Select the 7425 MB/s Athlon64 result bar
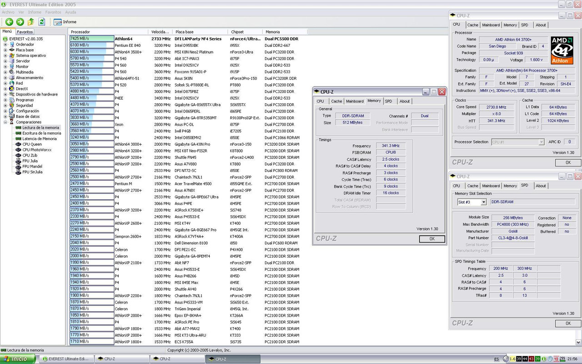Viewport: 582px width, 364px height. (x=91, y=39)
